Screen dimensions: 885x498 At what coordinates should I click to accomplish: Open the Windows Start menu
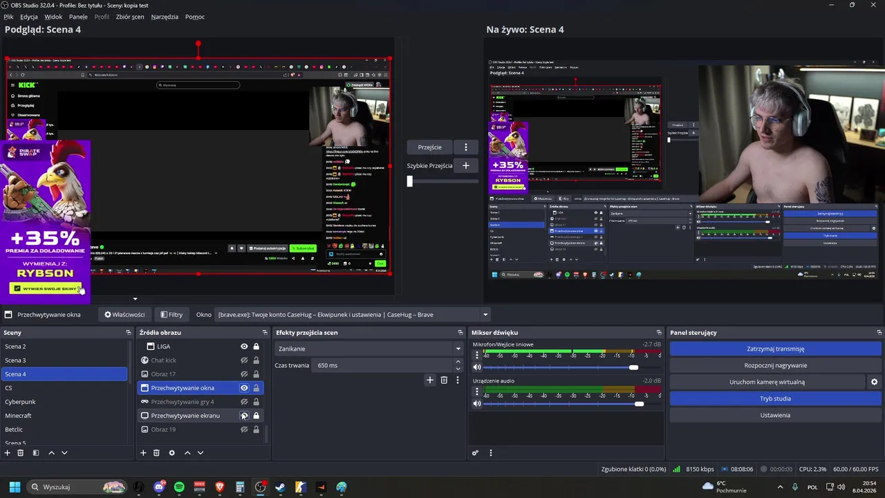pyautogui.click(x=15, y=487)
